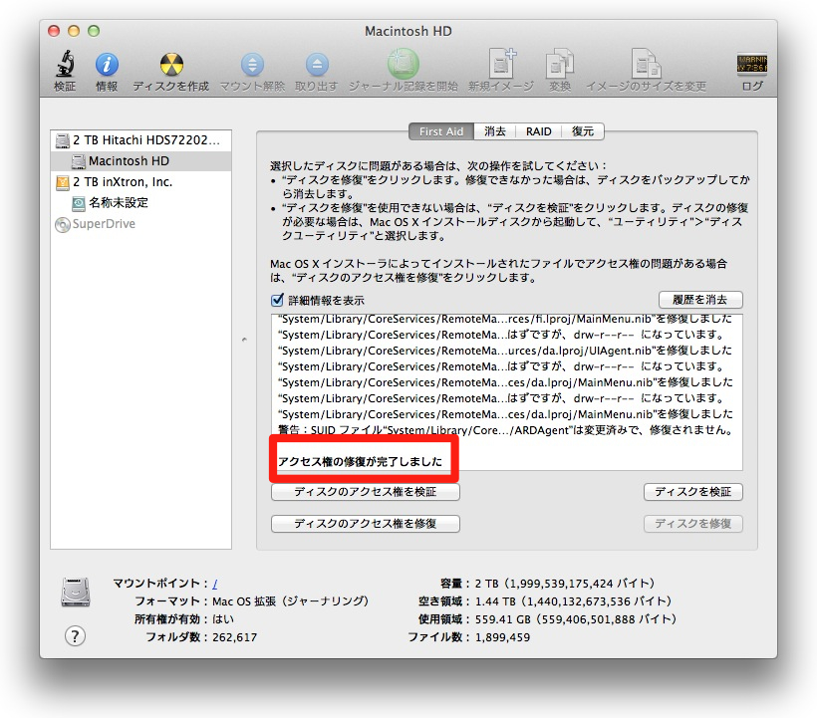The height and width of the screenshot is (718, 817).
Task: Open the 復元 tab
Action: 583,131
